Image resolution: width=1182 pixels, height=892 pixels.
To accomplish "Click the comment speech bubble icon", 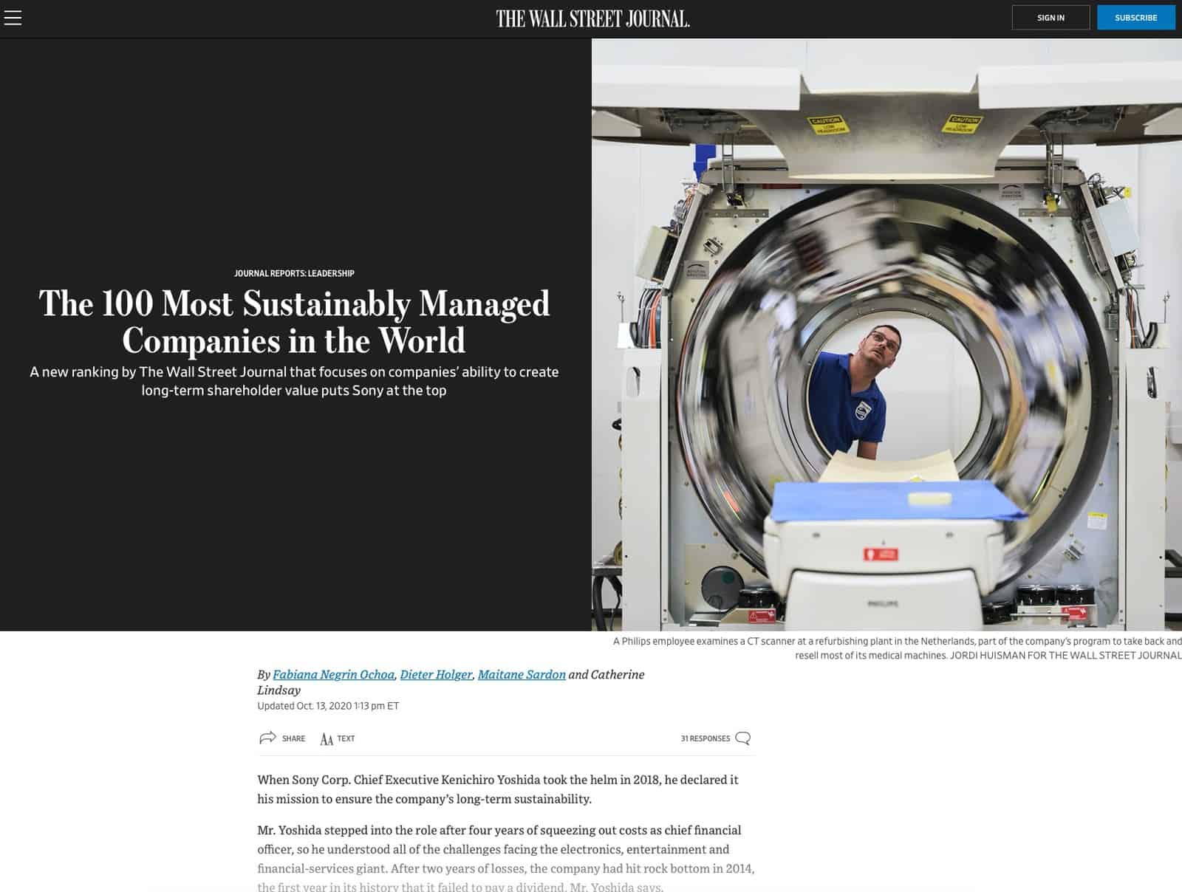I will click(743, 738).
